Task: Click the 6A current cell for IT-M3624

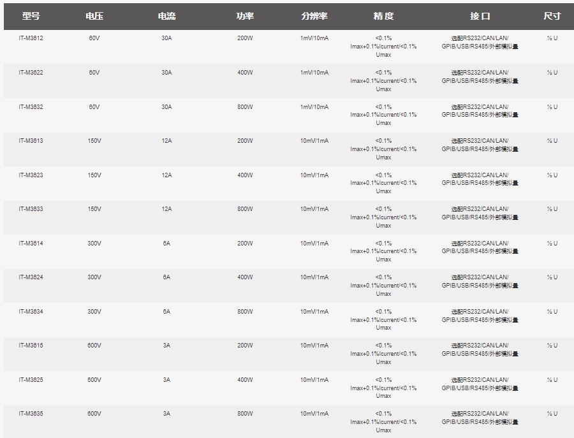Action: pos(166,277)
